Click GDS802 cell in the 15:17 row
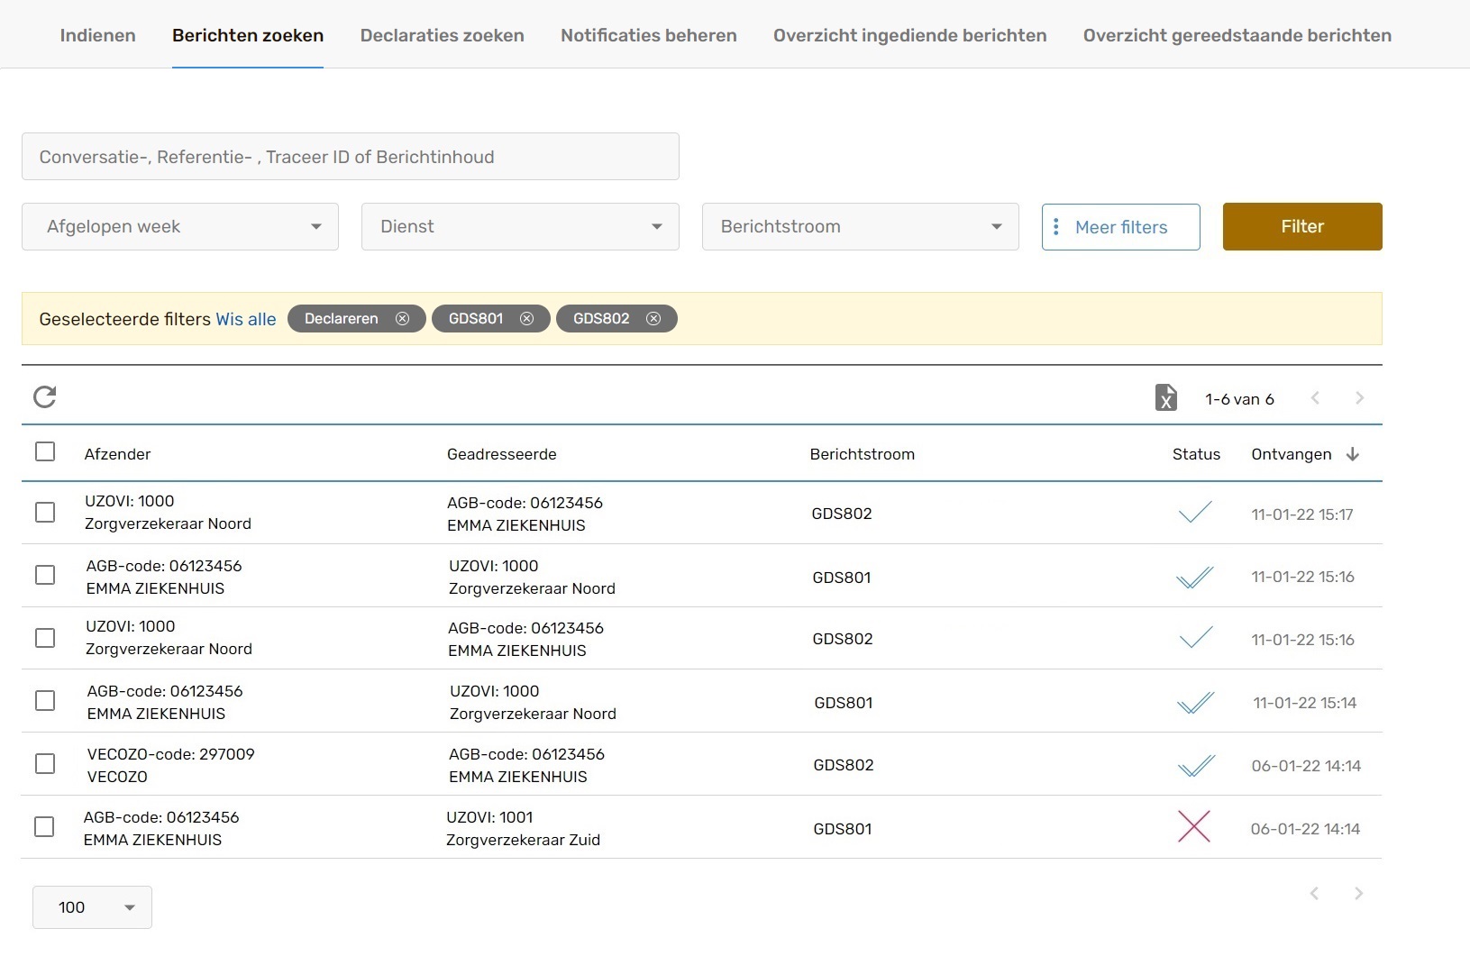 pos(842,514)
